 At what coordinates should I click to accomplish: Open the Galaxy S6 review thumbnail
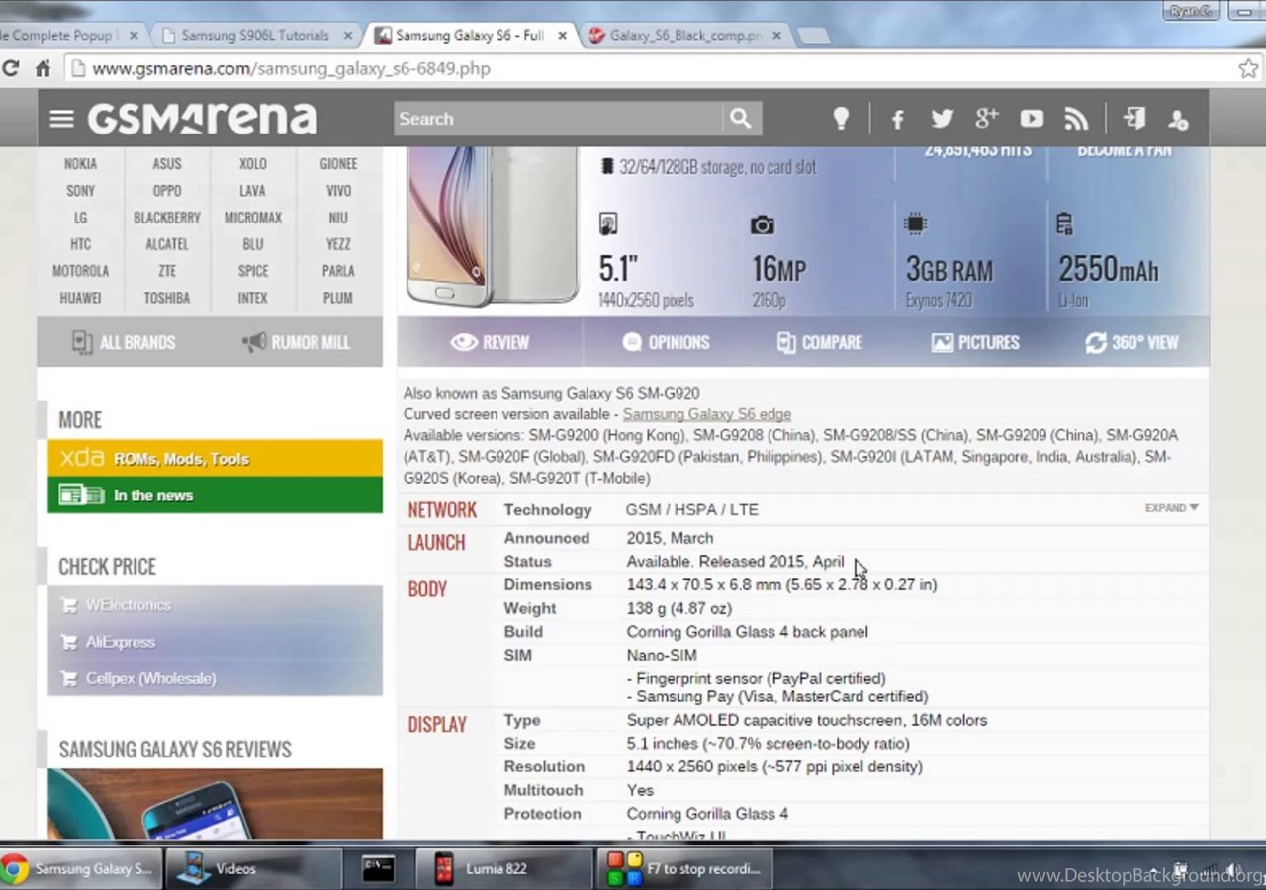(215, 804)
